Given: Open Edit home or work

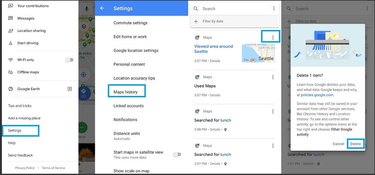Looking at the screenshot, I should click(130, 37).
